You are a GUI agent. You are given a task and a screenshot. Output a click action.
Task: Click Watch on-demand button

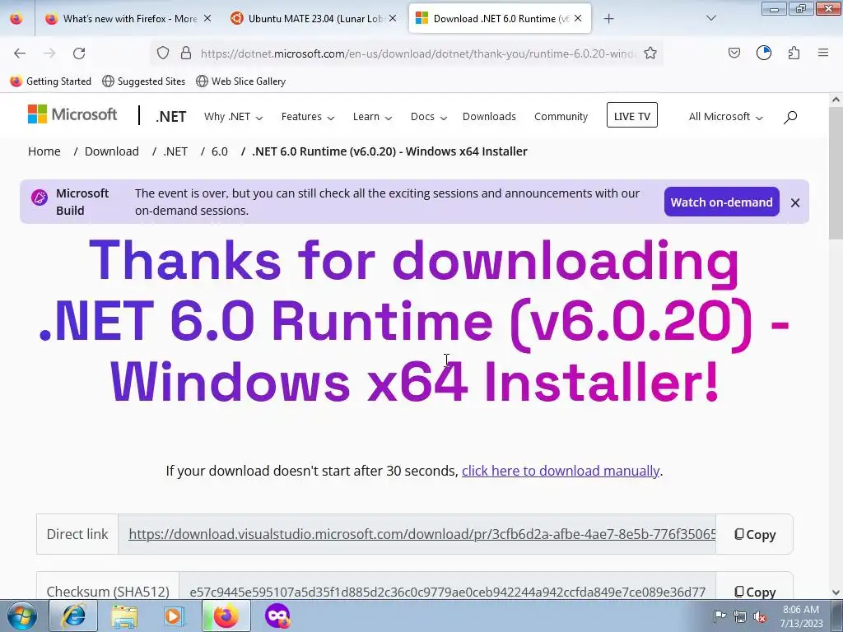[x=721, y=202]
